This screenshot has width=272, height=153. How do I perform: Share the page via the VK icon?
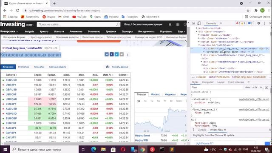pos(107,54)
